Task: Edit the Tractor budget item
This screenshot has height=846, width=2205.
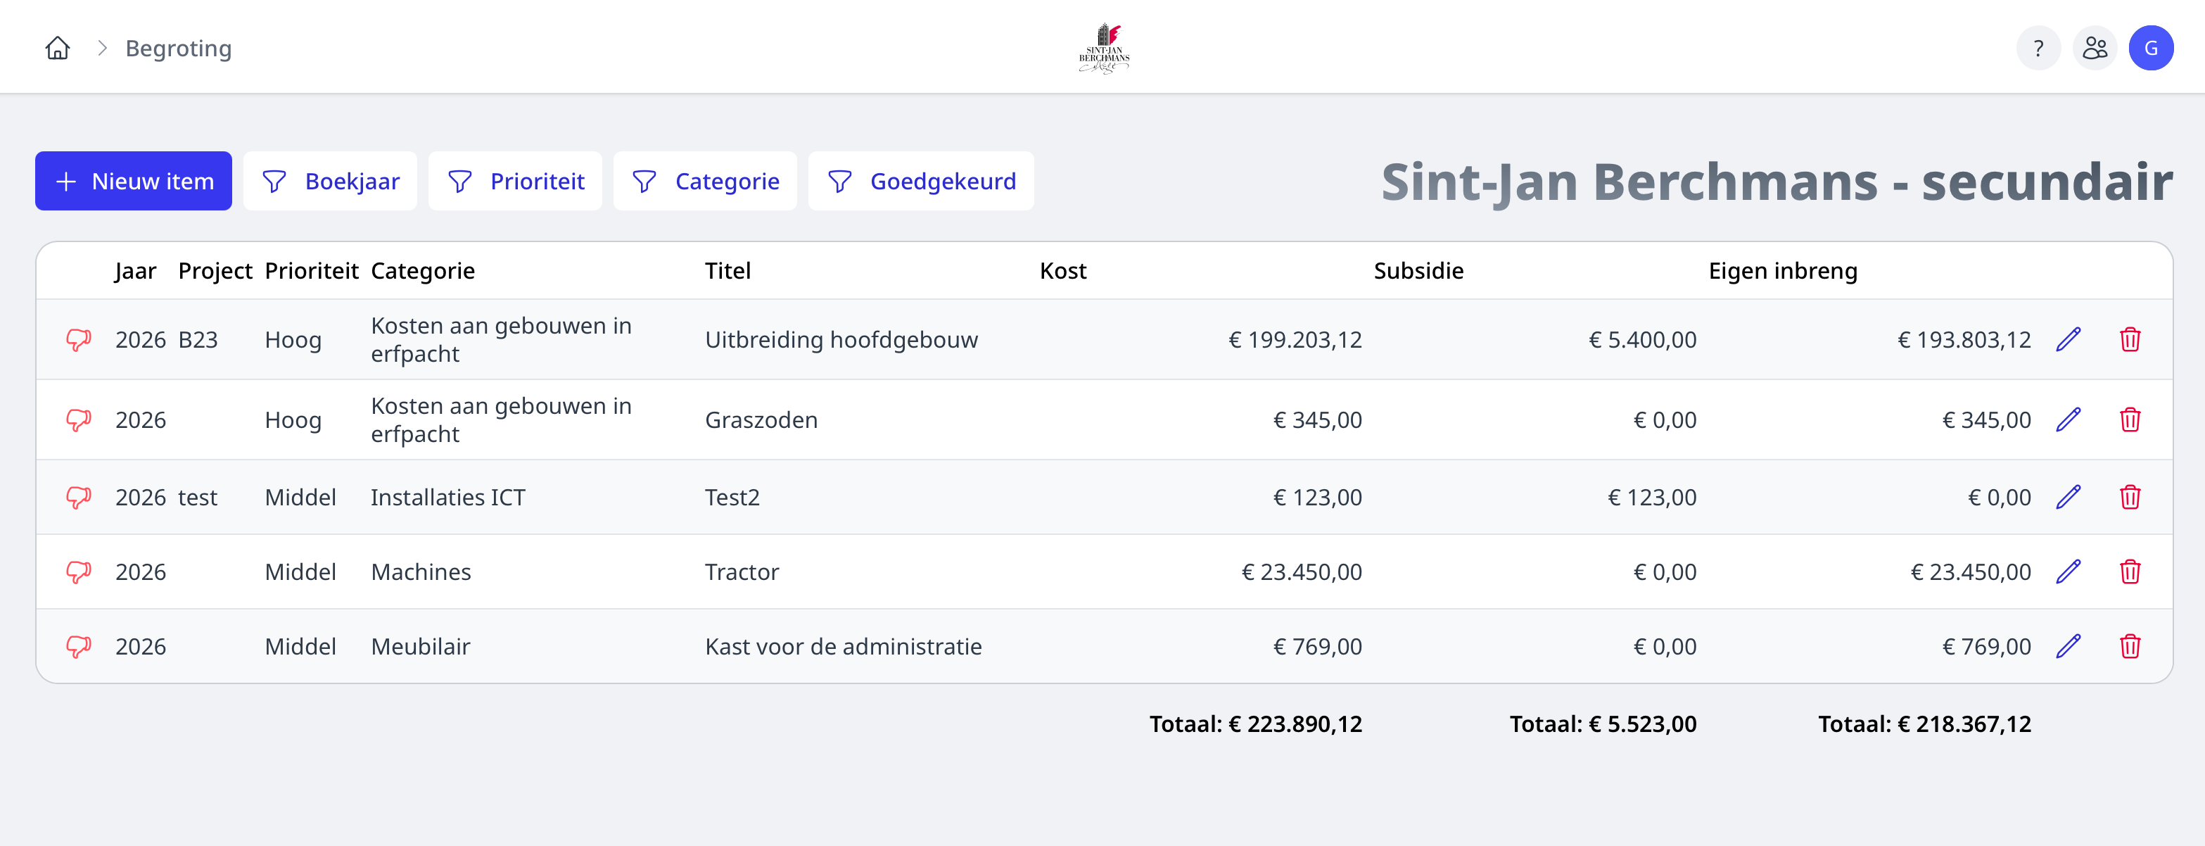Action: coord(2068,572)
